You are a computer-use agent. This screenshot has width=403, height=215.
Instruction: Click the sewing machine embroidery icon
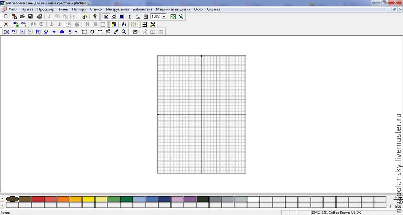135,32
